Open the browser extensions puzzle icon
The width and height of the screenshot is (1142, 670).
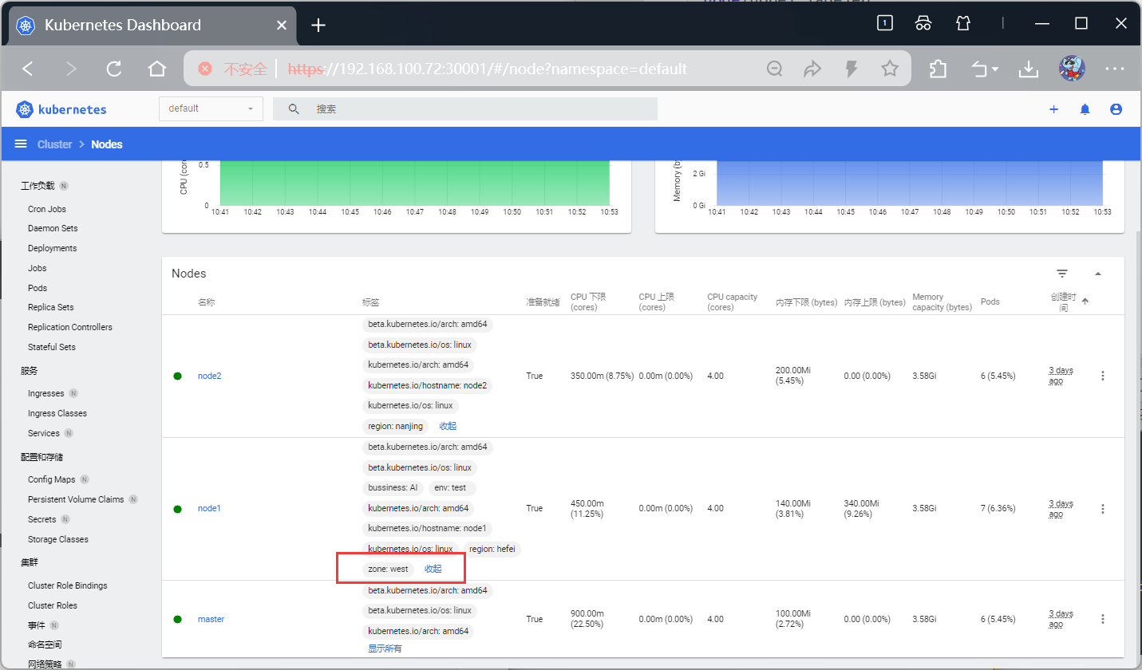[938, 69]
